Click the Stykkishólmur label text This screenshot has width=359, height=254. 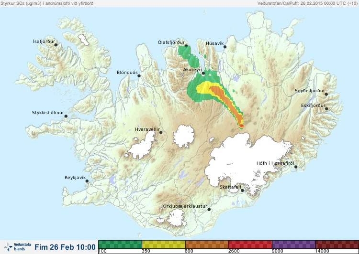coord(48,113)
